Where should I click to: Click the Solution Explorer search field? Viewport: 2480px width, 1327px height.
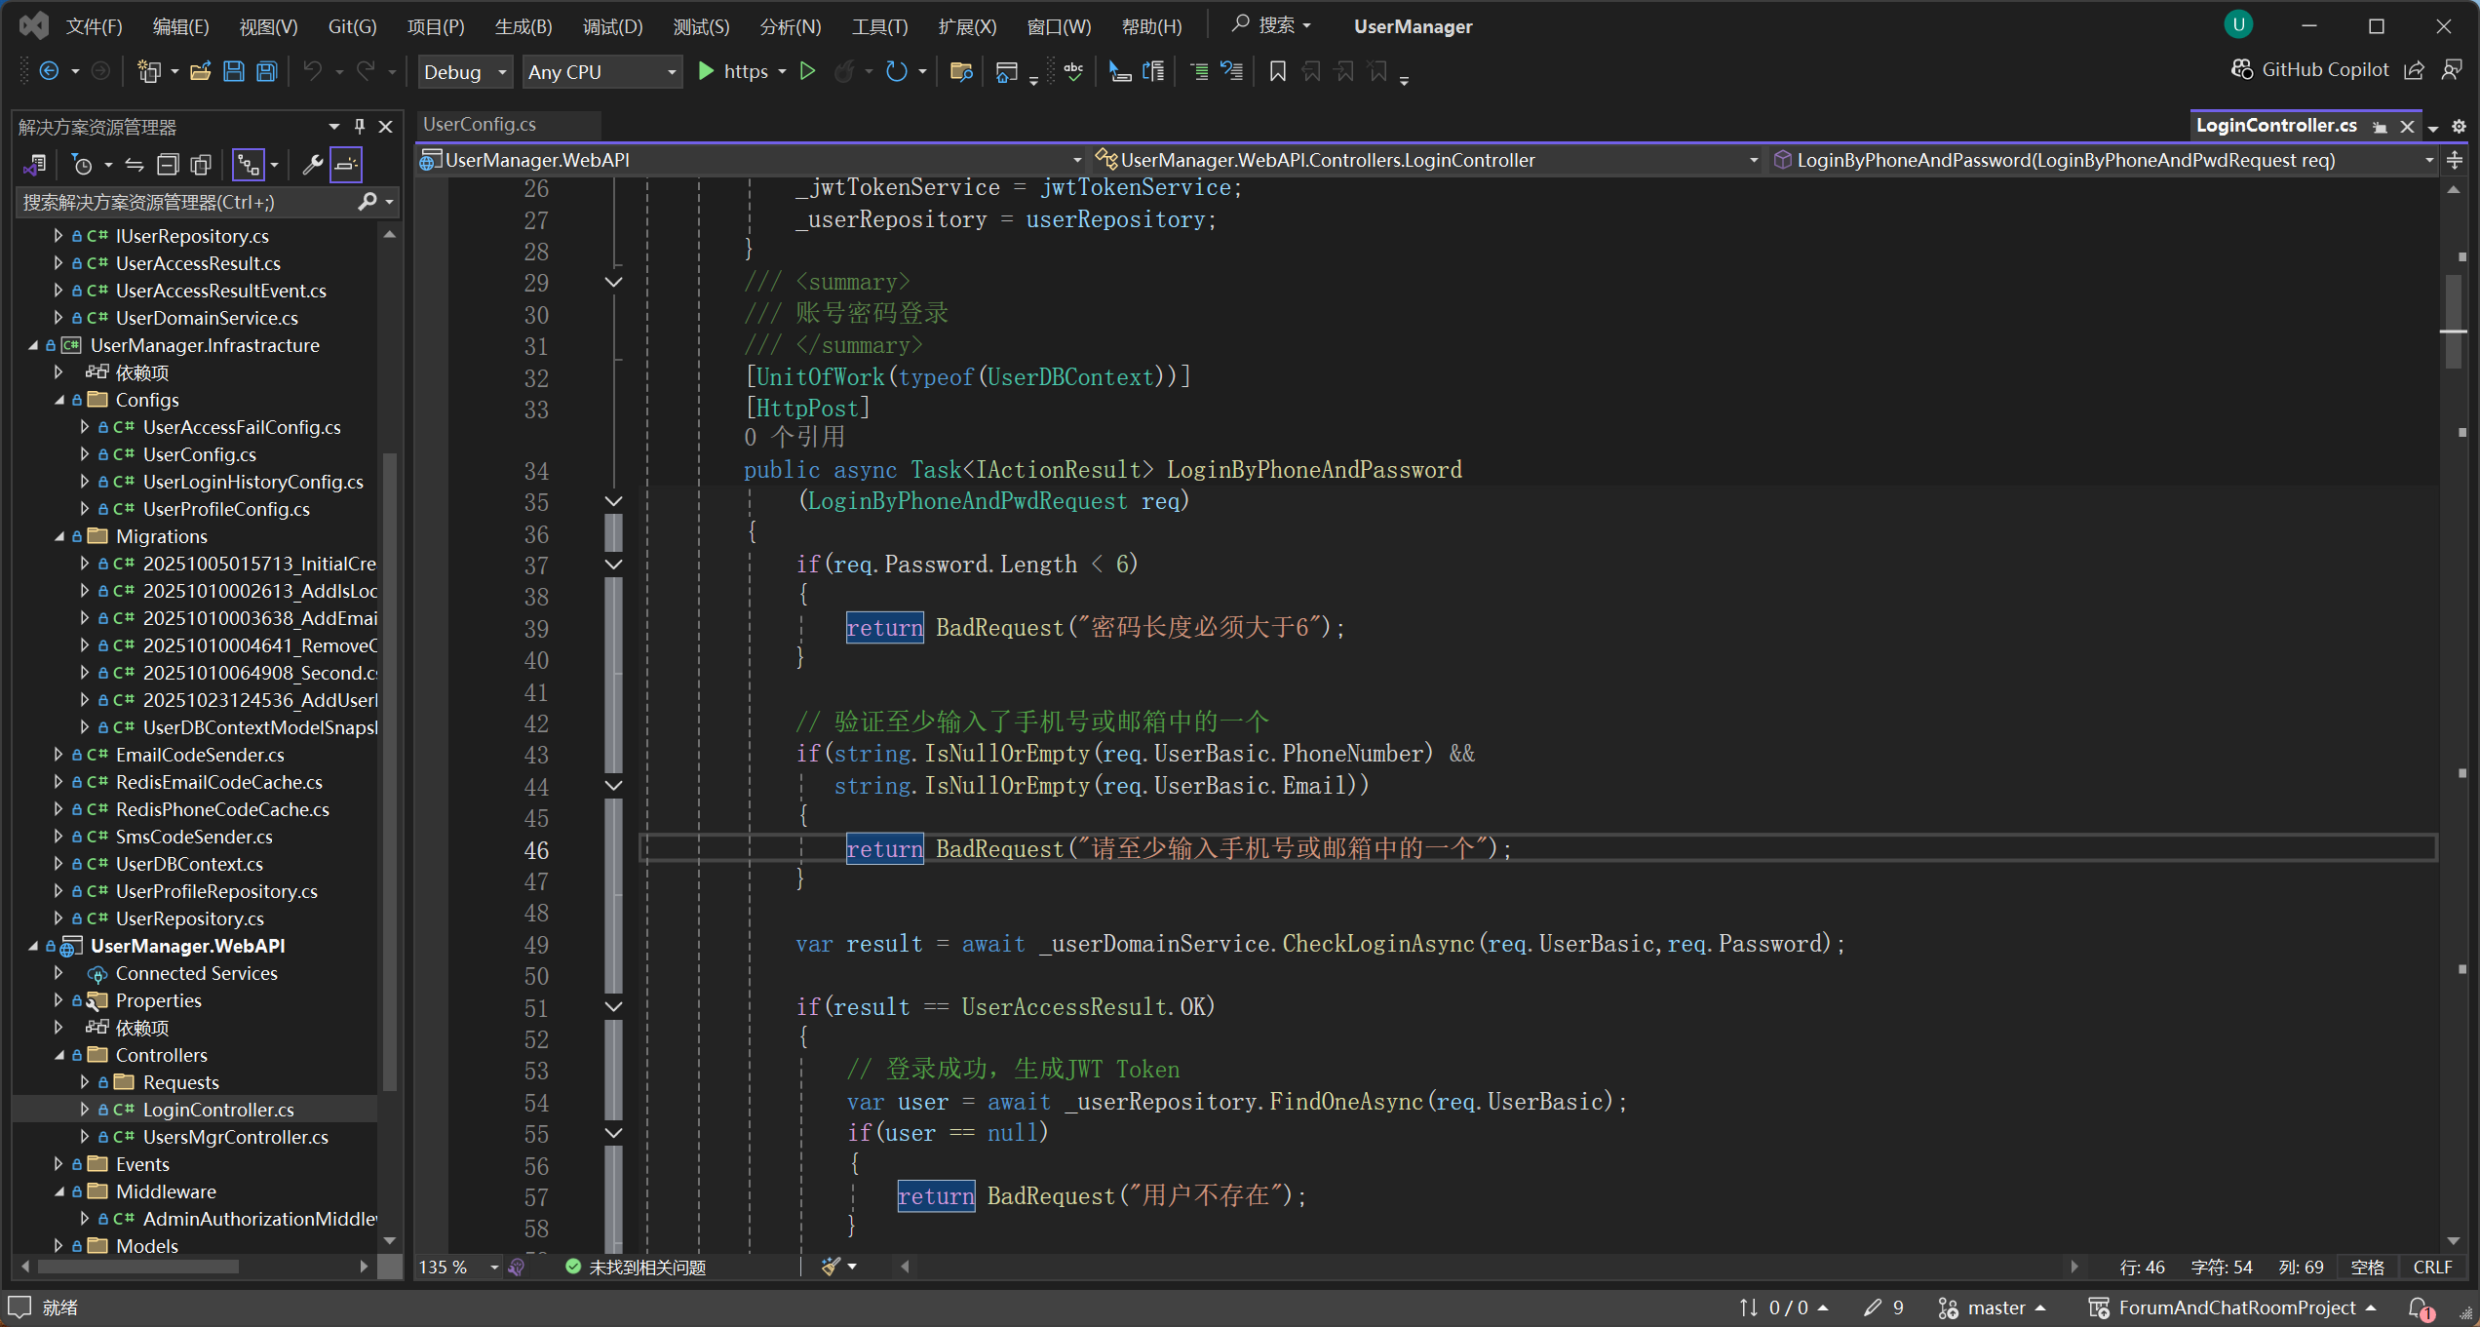coord(185,202)
